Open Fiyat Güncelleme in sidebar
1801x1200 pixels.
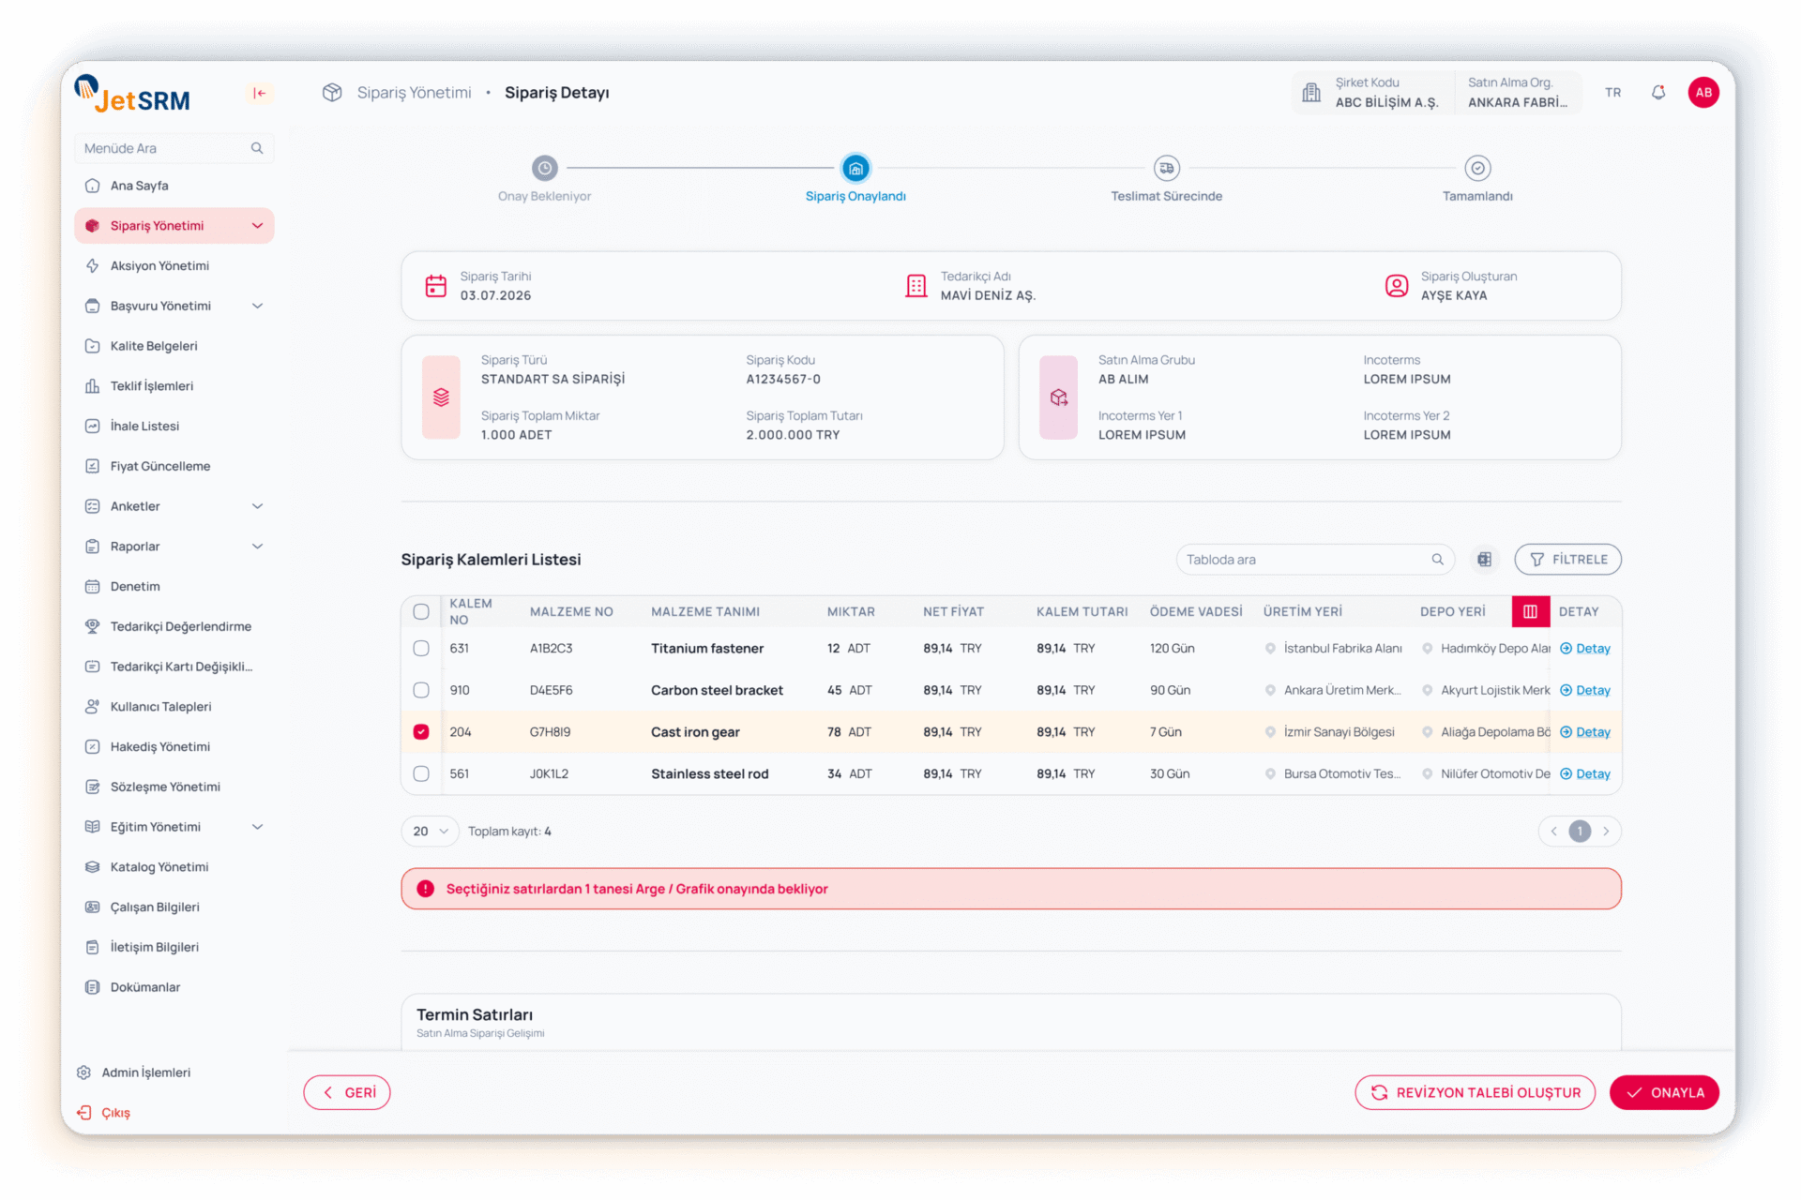click(x=160, y=466)
